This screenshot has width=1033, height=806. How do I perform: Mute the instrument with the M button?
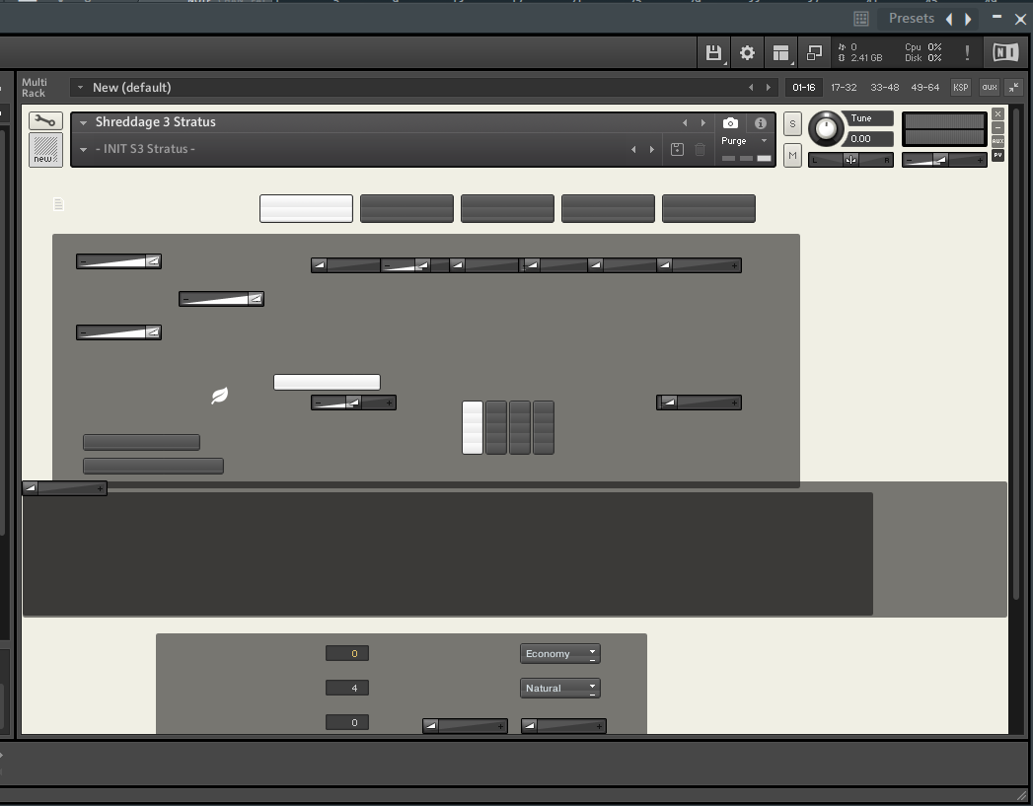point(792,156)
